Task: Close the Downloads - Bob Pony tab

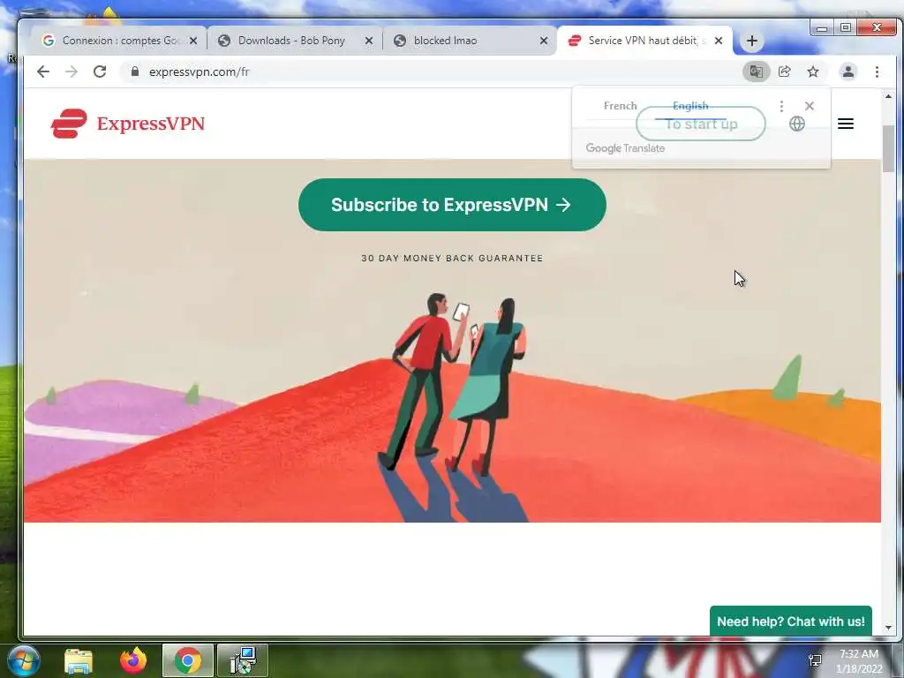Action: 369,41
